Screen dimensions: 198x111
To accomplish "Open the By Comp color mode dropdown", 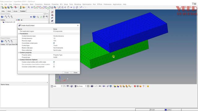I will pyautogui.click(x=86, y=86).
